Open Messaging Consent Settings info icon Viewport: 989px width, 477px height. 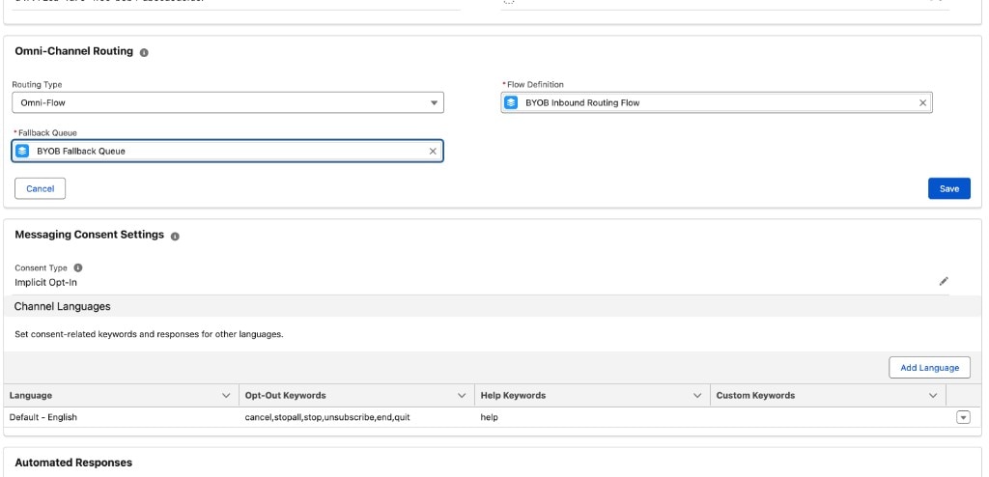click(x=175, y=236)
